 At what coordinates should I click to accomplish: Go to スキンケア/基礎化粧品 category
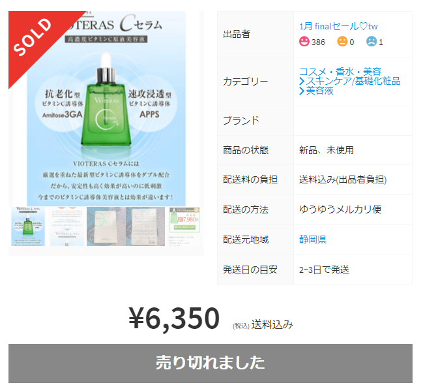pyautogui.click(x=353, y=81)
